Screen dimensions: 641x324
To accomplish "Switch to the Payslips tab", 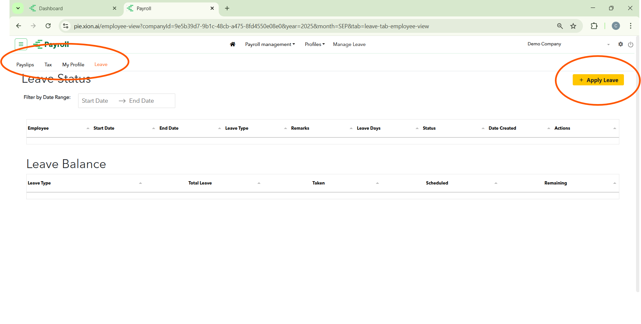I will click(25, 65).
